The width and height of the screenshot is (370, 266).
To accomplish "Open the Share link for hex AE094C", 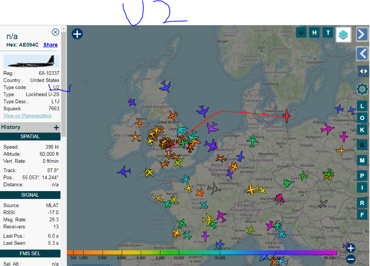I will (x=50, y=45).
